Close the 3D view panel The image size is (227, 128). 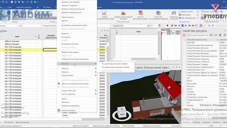[x=179, y=67]
